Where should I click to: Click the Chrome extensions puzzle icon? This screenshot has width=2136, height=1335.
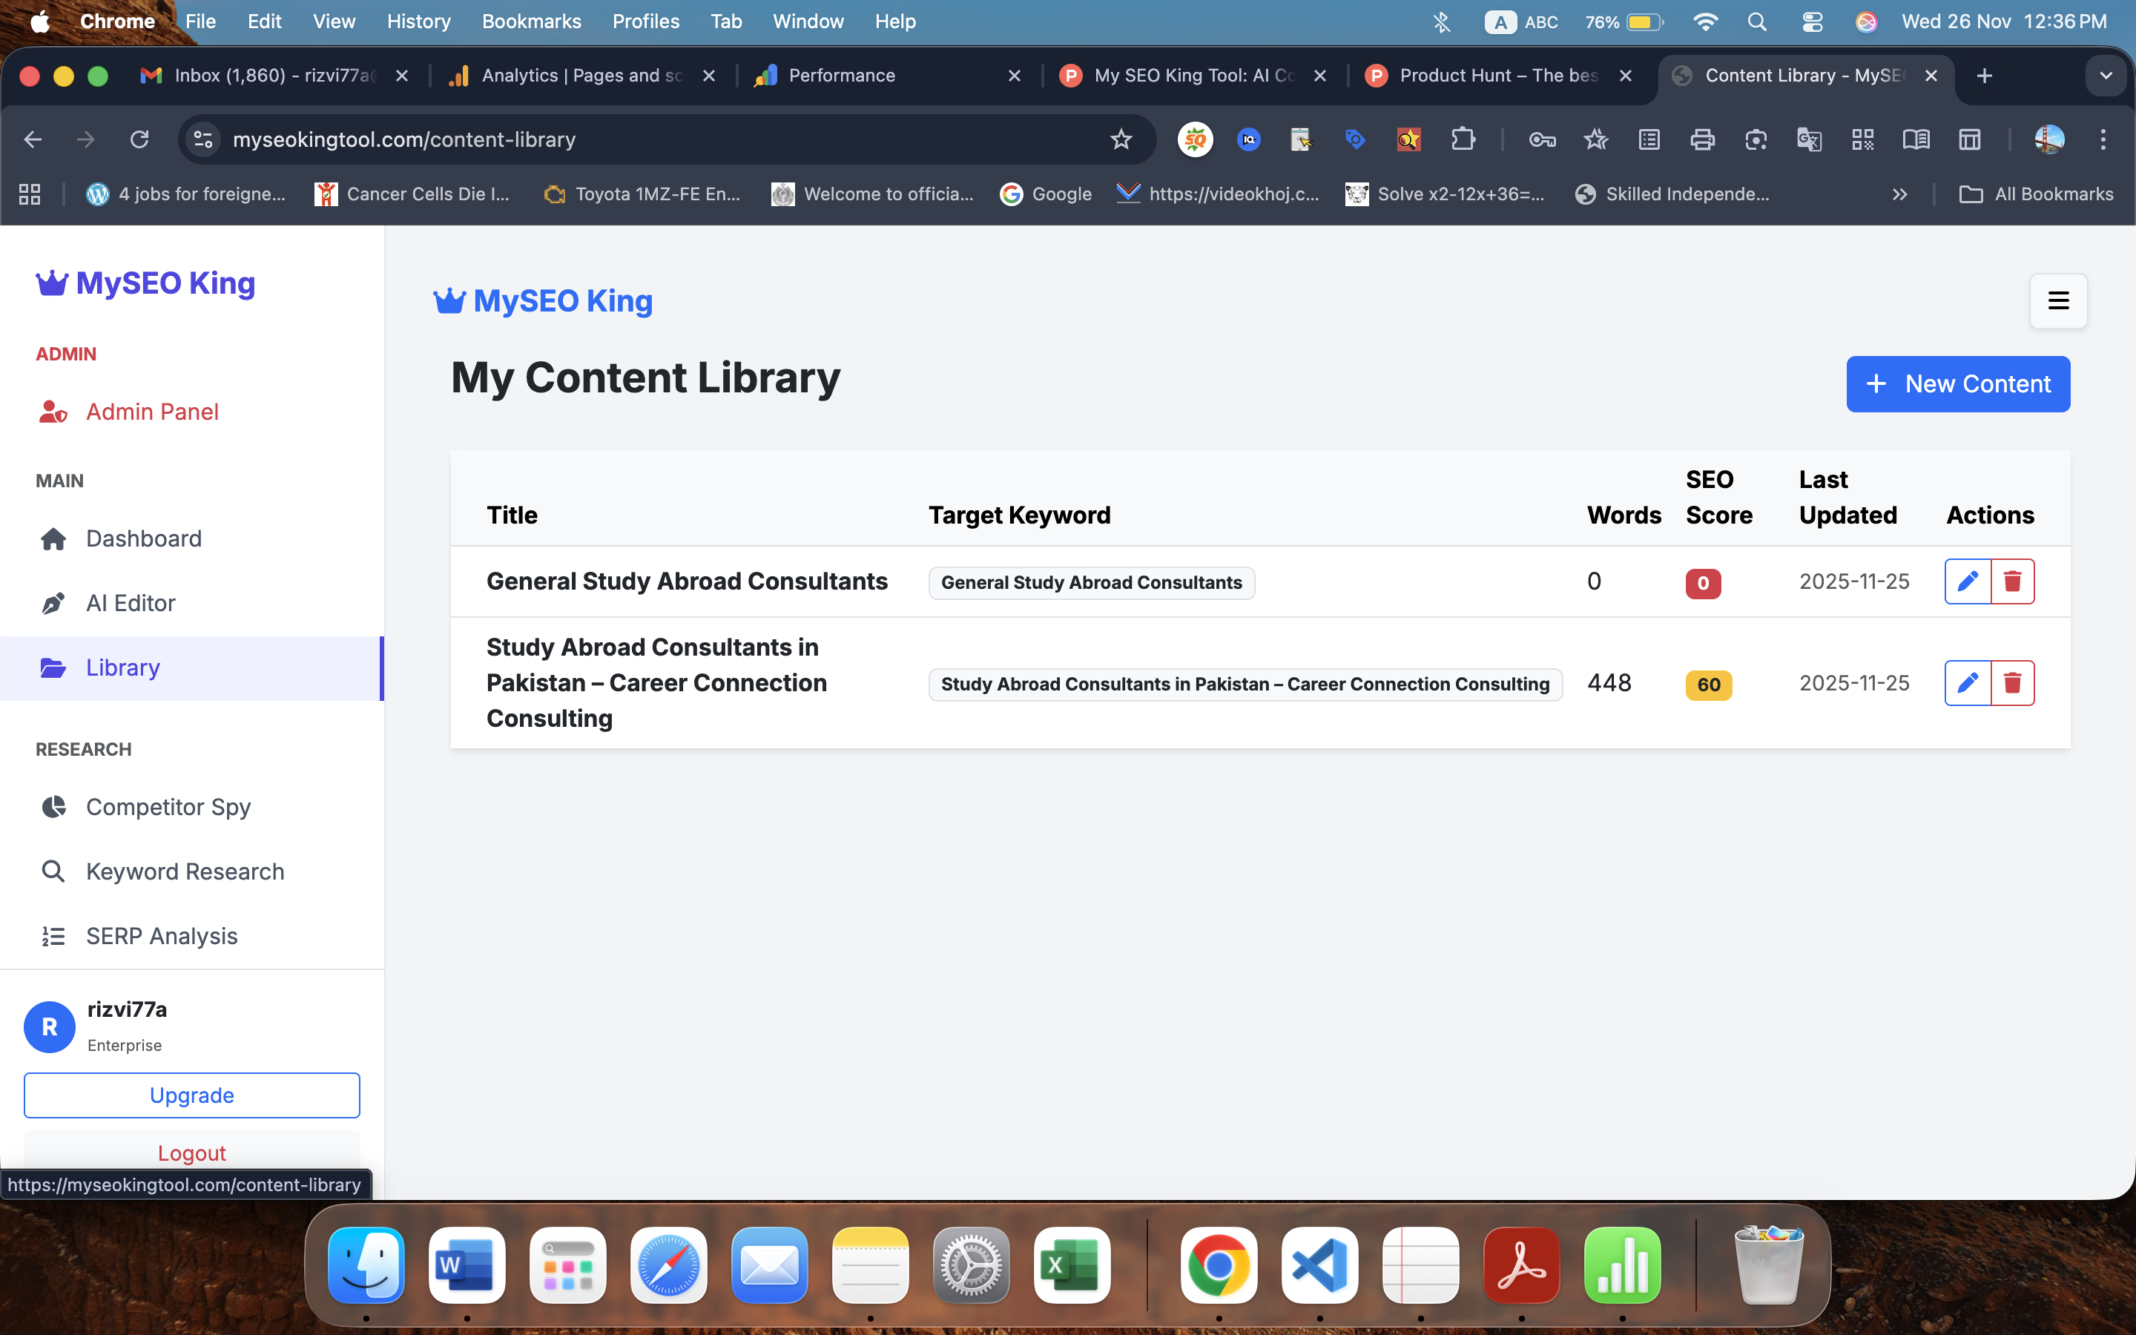pyautogui.click(x=1464, y=139)
